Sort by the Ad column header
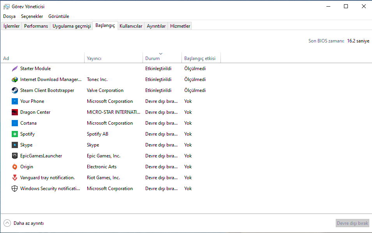This screenshot has height=233, width=372. click(43, 58)
